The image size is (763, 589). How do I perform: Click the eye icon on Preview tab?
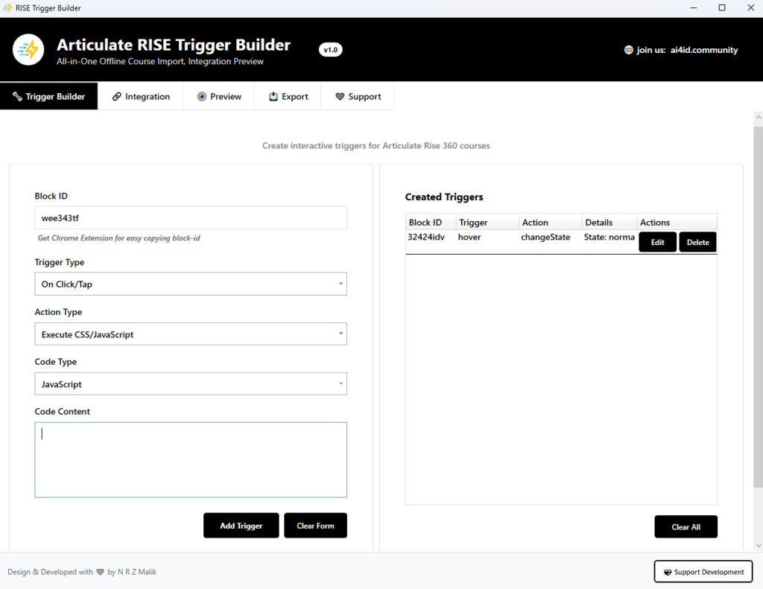202,97
